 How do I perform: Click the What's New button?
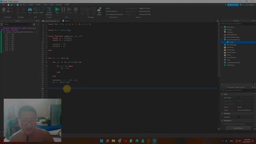tap(233, 5)
